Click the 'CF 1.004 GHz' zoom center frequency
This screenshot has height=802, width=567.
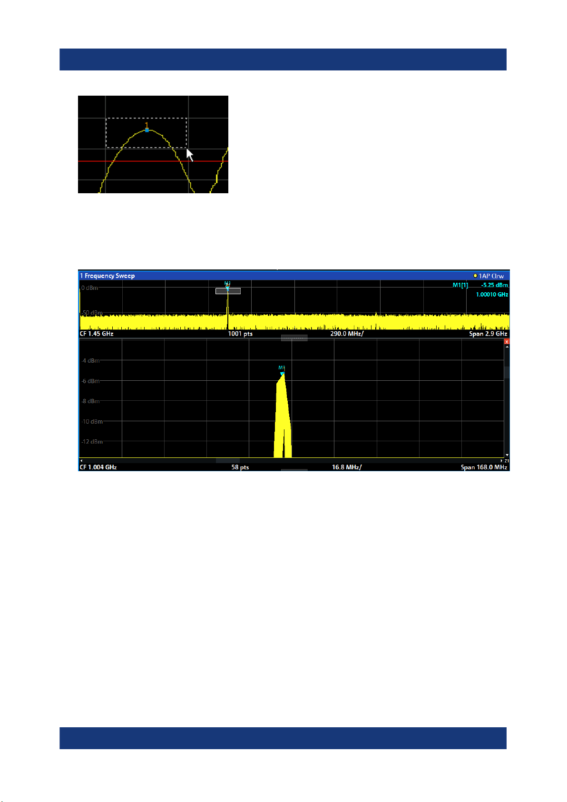[x=98, y=467]
